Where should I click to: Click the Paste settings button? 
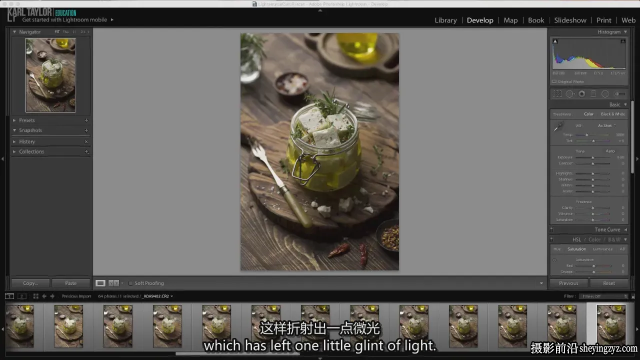tap(71, 283)
